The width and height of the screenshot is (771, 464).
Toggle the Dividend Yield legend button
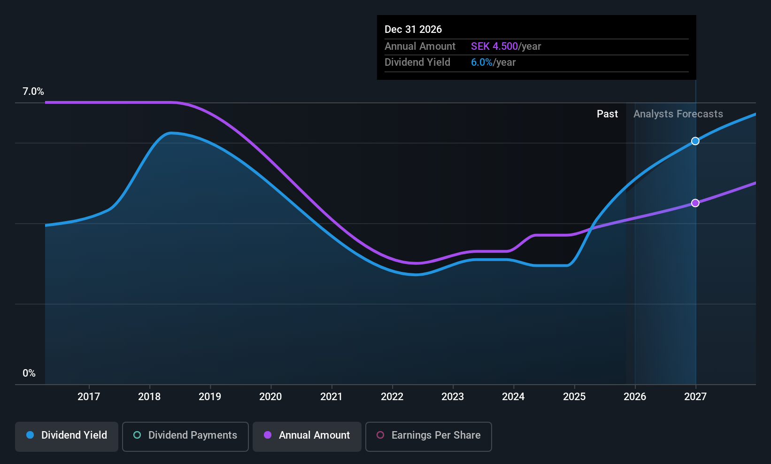[x=67, y=436]
